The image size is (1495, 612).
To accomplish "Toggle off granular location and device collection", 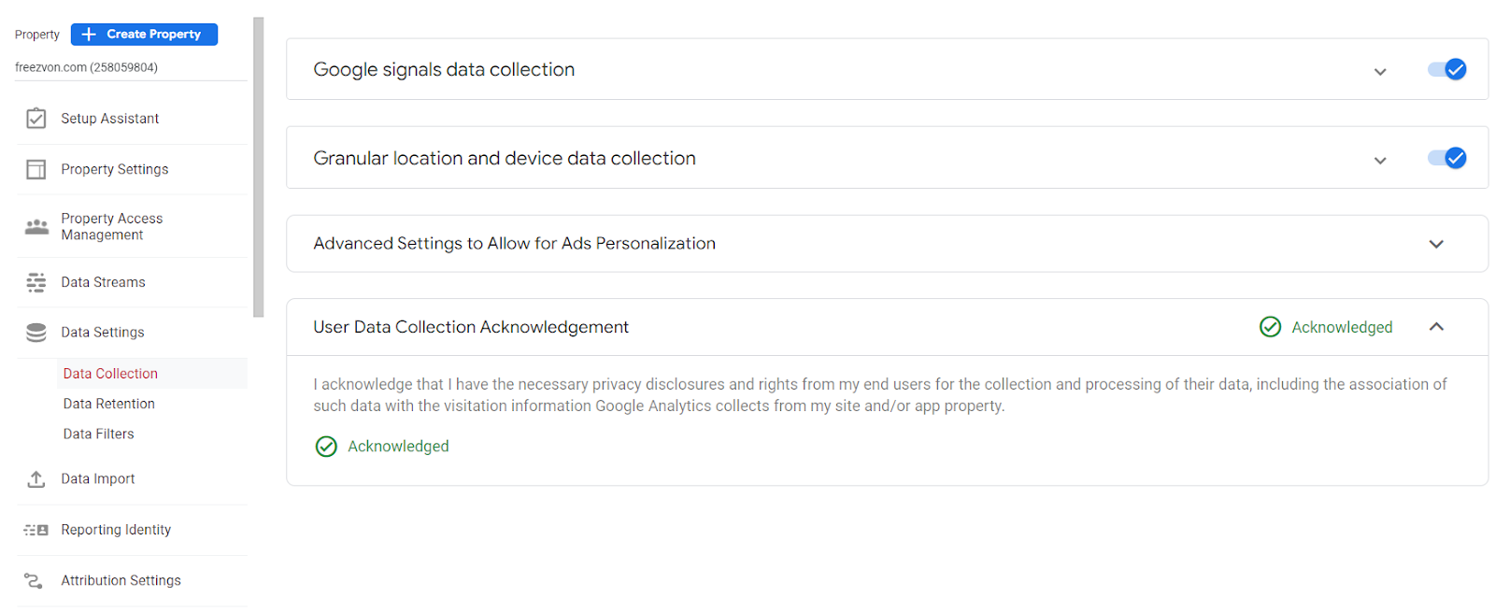I will [x=1446, y=159].
